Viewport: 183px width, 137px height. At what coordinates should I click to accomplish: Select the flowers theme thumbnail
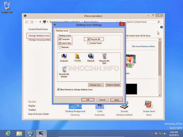click(x=131, y=61)
